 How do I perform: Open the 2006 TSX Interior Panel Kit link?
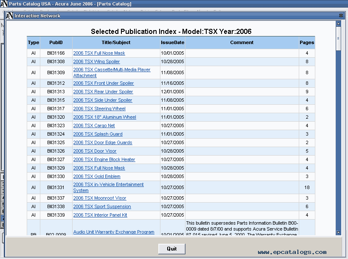(x=100, y=215)
